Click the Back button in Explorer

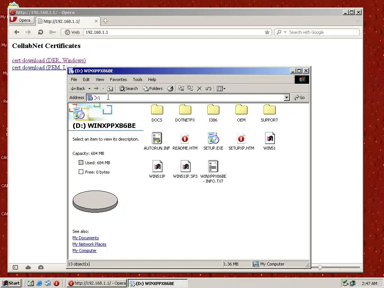click(78, 88)
